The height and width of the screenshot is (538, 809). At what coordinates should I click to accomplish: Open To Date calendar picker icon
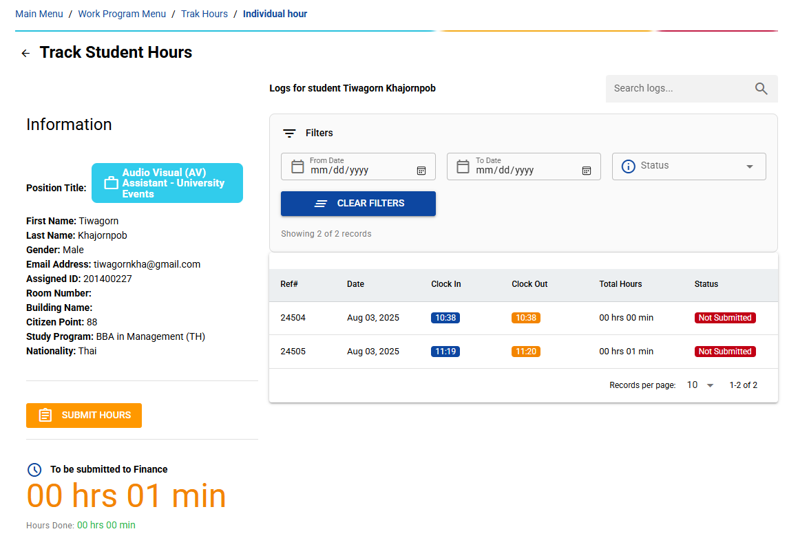pos(587,171)
